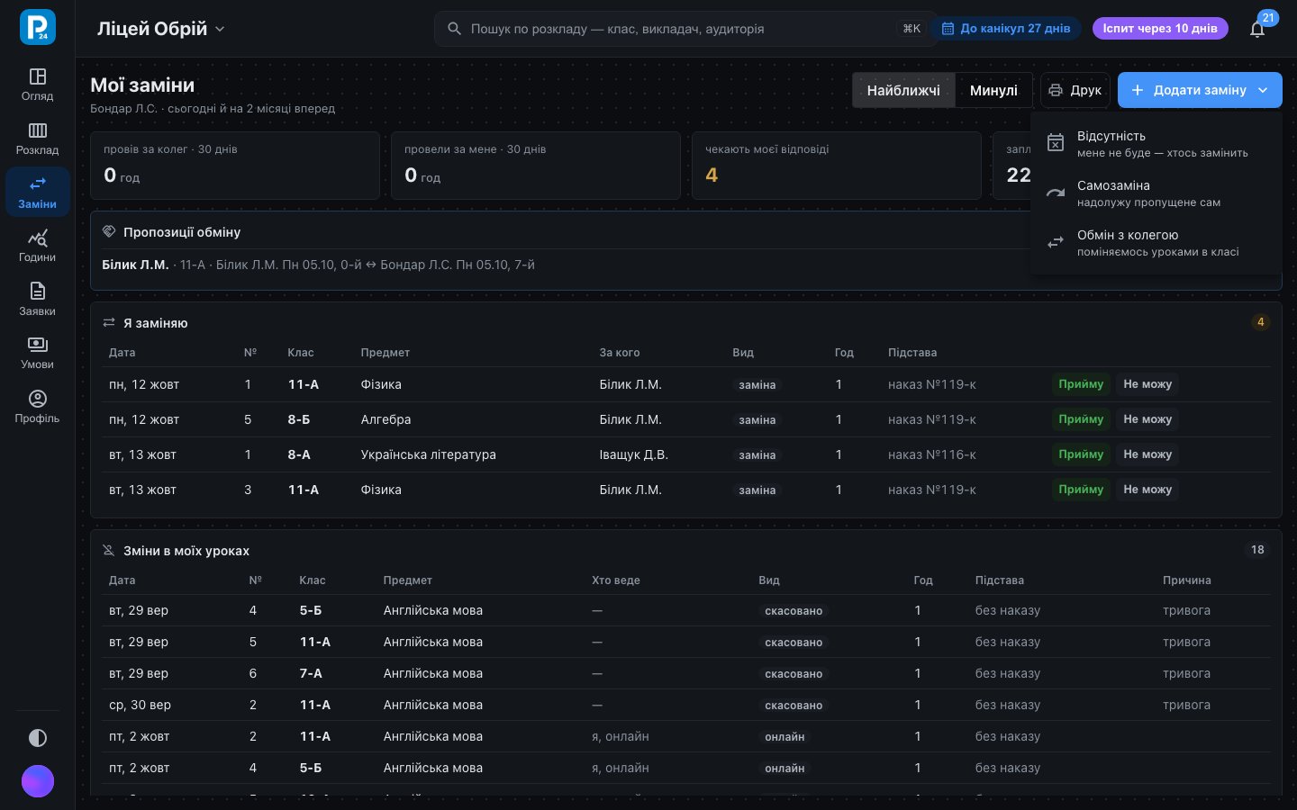Accept the 8-Б Алгебра replacement
Viewport: 1297px width, 810px height.
click(x=1081, y=419)
